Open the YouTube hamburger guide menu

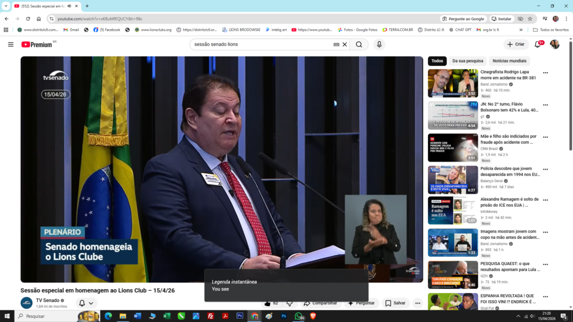pos(11,44)
